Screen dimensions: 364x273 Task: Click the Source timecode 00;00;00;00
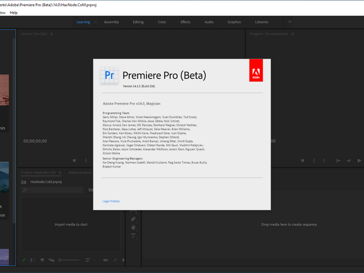[35, 141]
